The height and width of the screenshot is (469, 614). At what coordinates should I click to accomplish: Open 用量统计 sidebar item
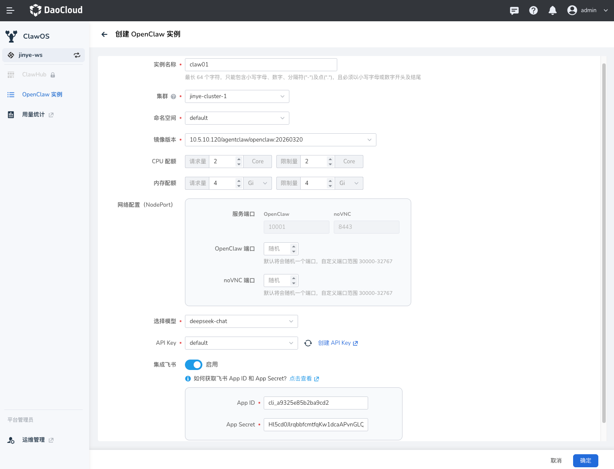pyautogui.click(x=34, y=115)
